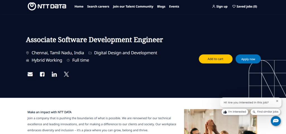Click the Digital Design and Development label
286x134 pixels.
(125, 53)
